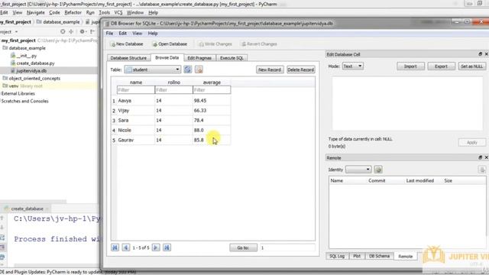This screenshot has width=489, height=275.
Task: Select External Libraries in PyCharm tree
Action: 18,93
